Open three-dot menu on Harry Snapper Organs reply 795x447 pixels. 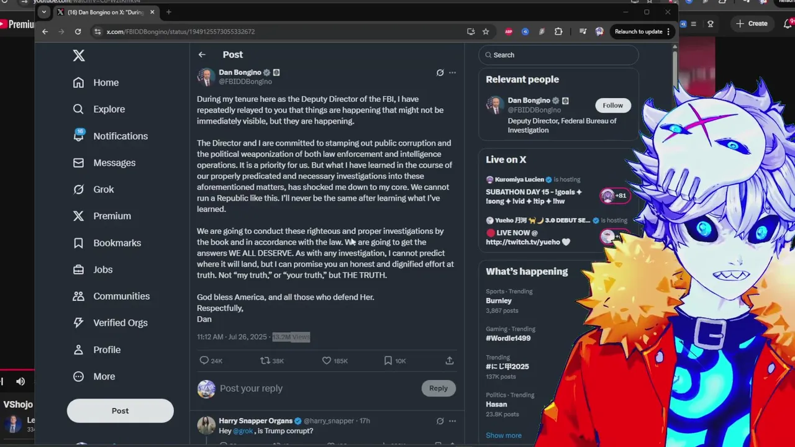point(452,421)
